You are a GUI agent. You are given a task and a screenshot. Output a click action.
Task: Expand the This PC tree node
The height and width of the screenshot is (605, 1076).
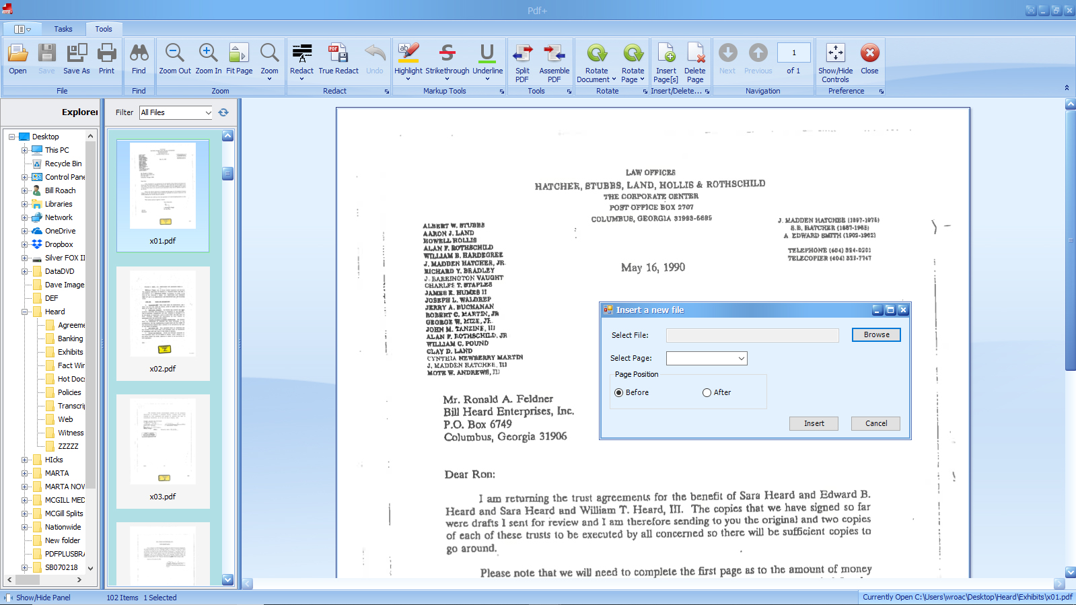25,150
